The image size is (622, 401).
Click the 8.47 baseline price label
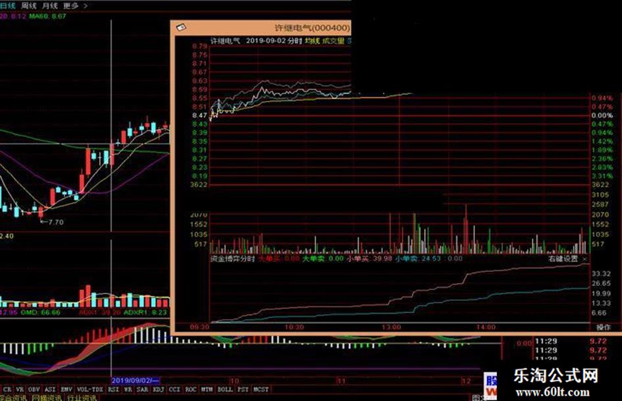199,115
